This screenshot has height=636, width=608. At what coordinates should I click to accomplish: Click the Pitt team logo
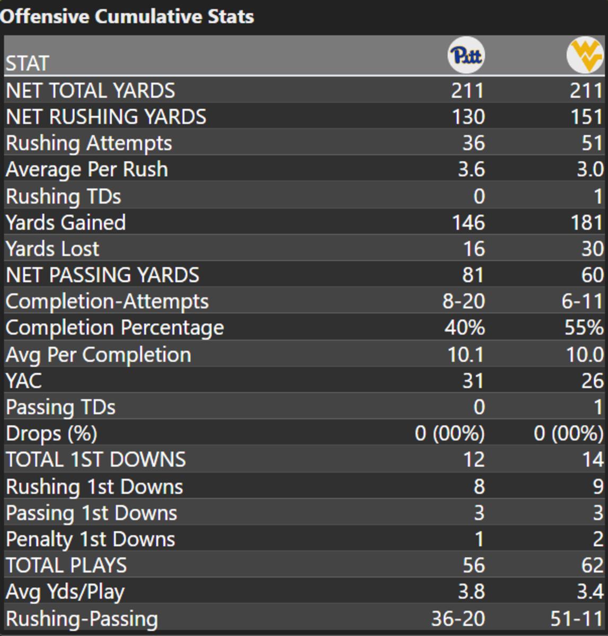coord(466,55)
